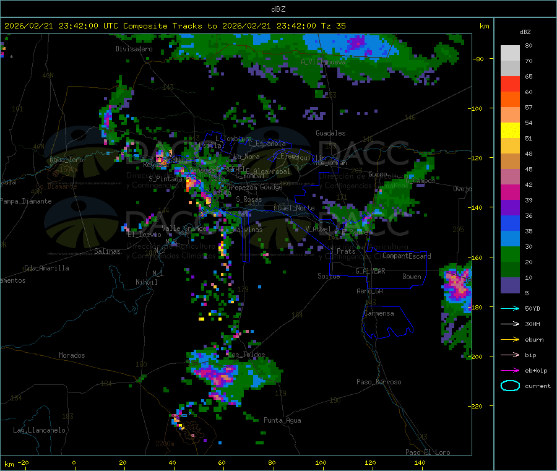This screenshot has height=471, width=557.
Task: Click the 'Tz 35' threshold text in header
Action: (333, 26)
